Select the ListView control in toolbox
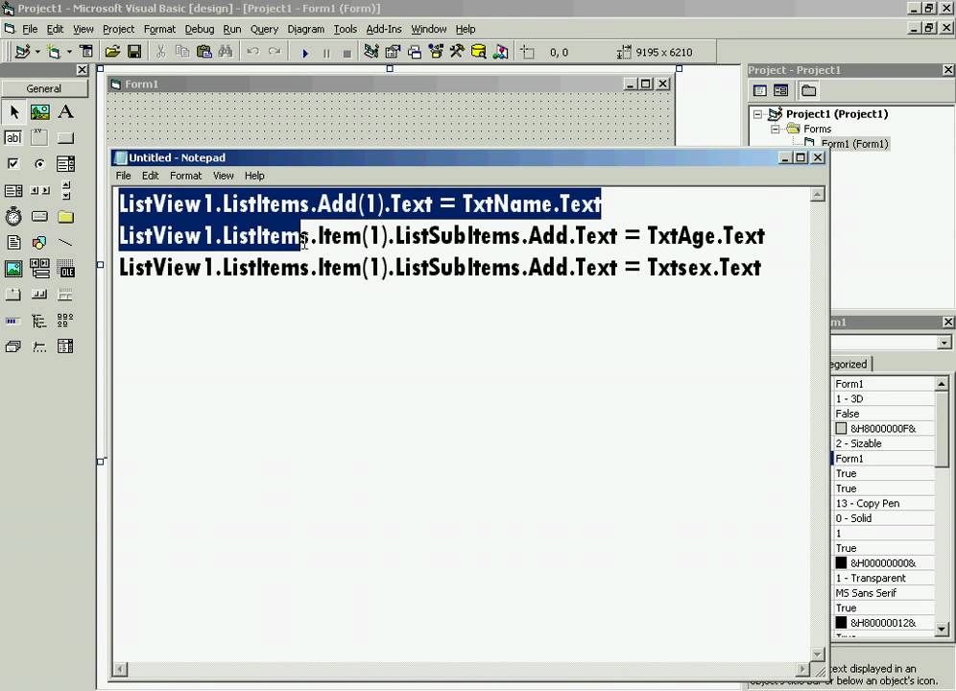The height and width of the screenshot is (691, 956). point(65,321)
